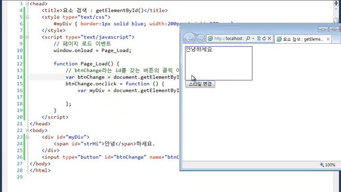Collapse the <style> block at line 5
The height and width of the screenshot is (192, 341).
[27, 17]
